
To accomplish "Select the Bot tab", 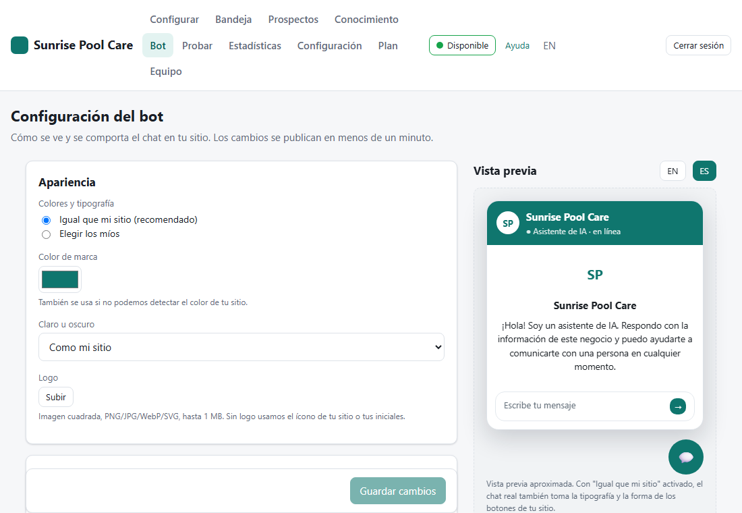I will 158,45.
